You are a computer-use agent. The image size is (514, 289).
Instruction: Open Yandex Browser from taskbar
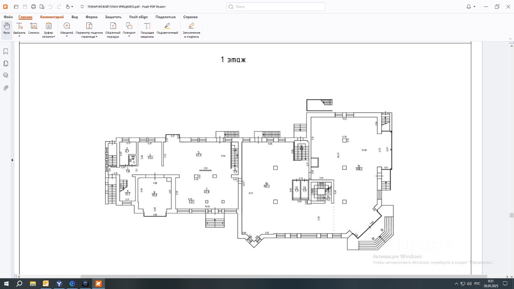click(59, 283)
